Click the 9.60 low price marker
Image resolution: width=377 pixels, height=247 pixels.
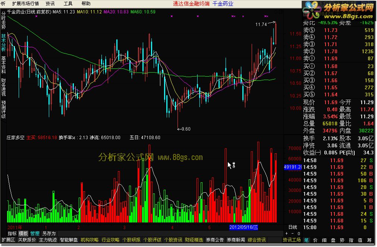tap(186, 129)
